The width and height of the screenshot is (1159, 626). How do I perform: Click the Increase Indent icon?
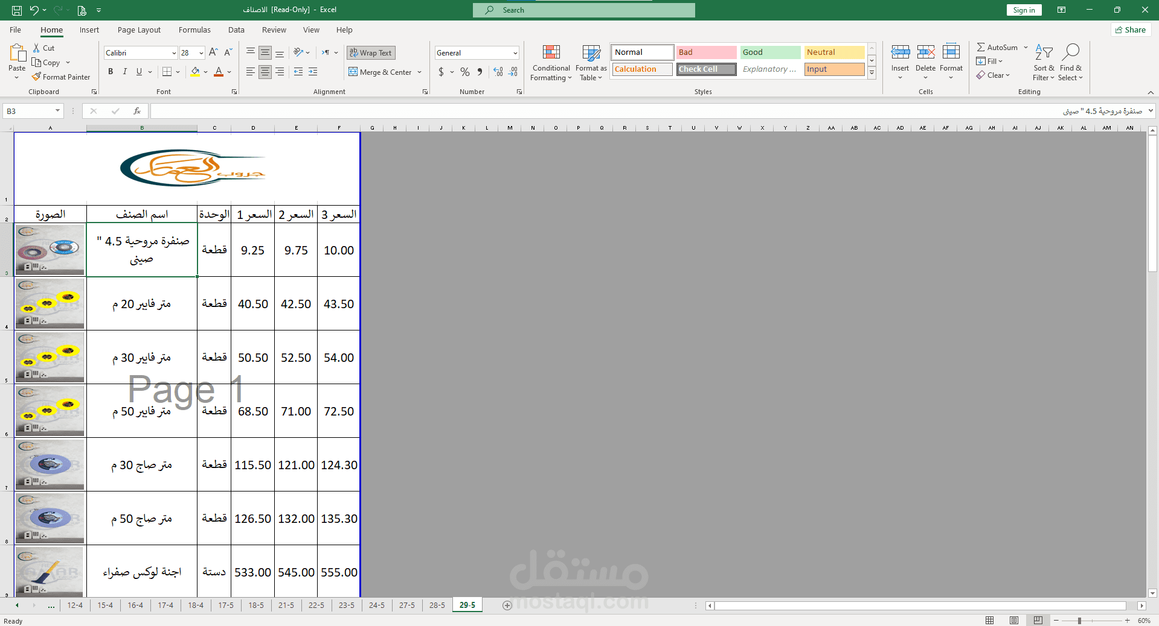[313, 72]
